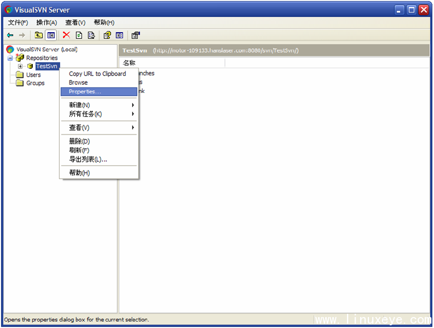Viewport: 434px width, 328px height.
Task: Expand the TestSvn repository node
Action: [x=20, y=66]
